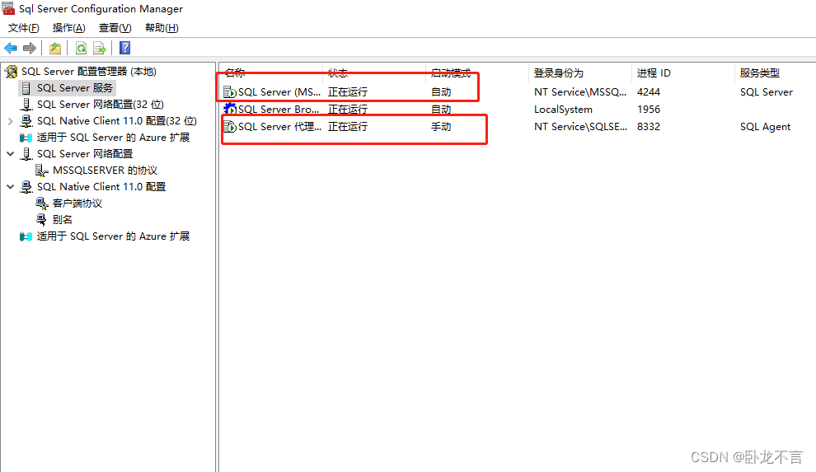
Task: Open the 文件(F) menu
Action: coord(23,28)
